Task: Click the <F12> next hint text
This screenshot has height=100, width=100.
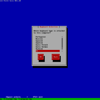Action: 38,97
